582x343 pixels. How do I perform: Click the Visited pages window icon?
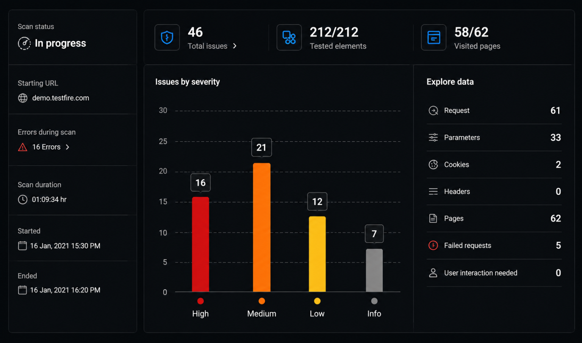pyautogui.click(x=433, y=38)
